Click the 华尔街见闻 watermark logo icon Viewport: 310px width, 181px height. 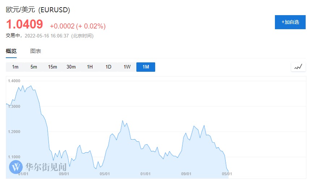16,167
